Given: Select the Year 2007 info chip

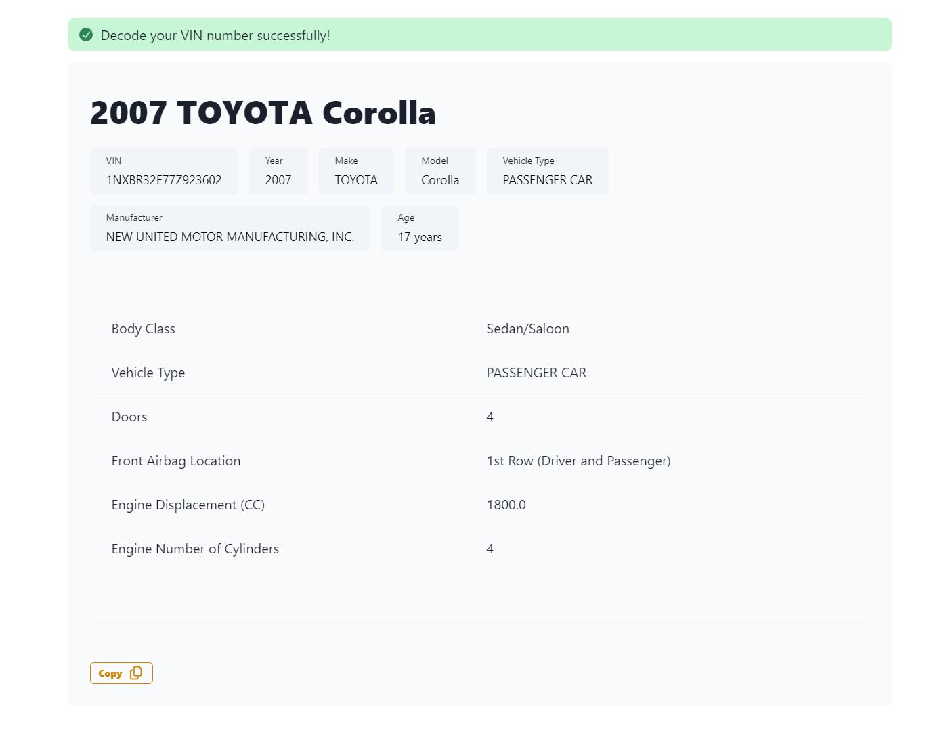Looking at the screenshot, I should [x=278, y=171].
